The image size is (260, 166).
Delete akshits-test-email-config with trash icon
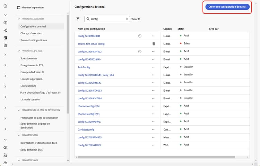click(154, 44)
